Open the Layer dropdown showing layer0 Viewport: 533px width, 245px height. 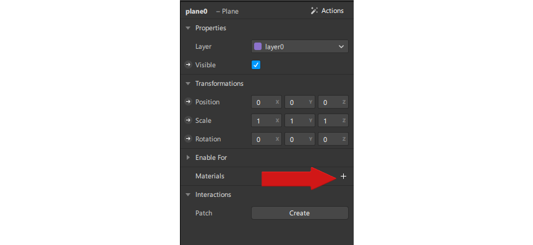pos(300,46)
